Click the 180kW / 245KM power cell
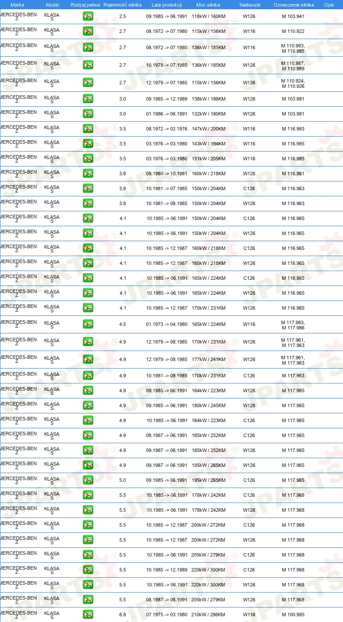The height and width of the screenshot is (622, 343). pos(208,405)
